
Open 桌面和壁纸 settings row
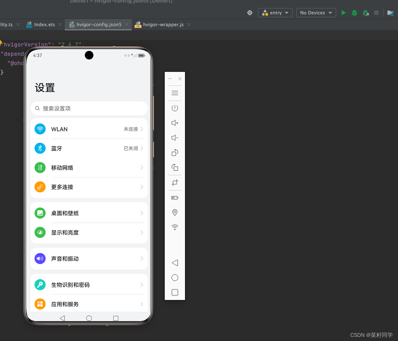pyautogui.click(x=89, y=213)
